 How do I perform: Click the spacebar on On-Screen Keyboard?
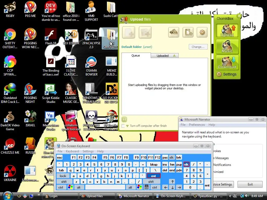(x=105, y=187)
